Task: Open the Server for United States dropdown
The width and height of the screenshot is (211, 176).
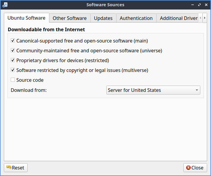Action: [x=153, y=90]
